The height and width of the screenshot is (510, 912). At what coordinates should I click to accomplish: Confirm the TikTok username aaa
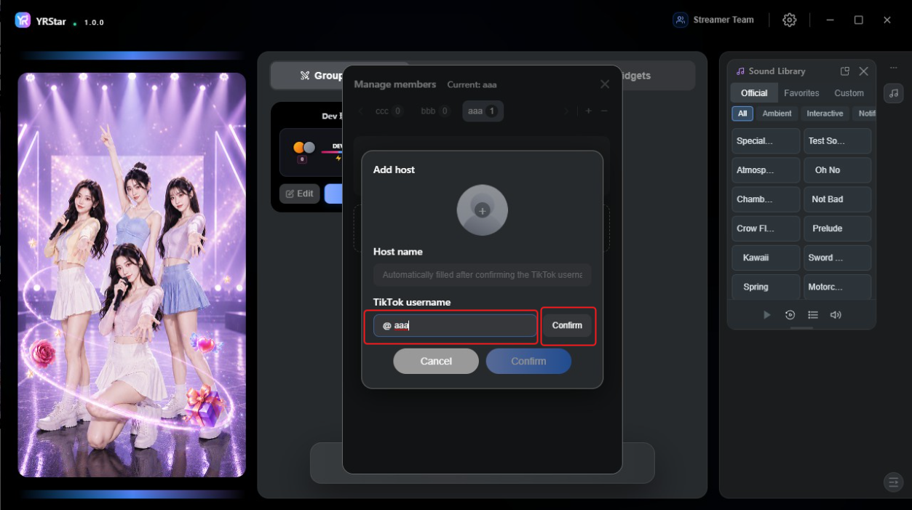(x=567, y=325)
